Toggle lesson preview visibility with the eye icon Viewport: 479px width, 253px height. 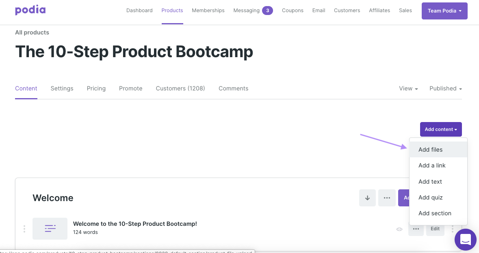[x=399, y=229]
